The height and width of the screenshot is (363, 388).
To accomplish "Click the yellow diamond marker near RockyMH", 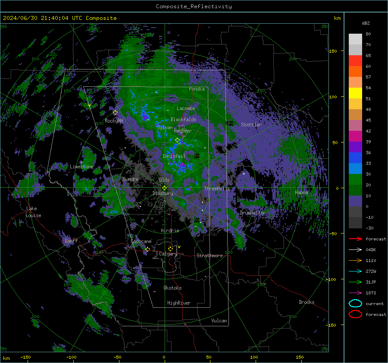I will coord(115,113).
